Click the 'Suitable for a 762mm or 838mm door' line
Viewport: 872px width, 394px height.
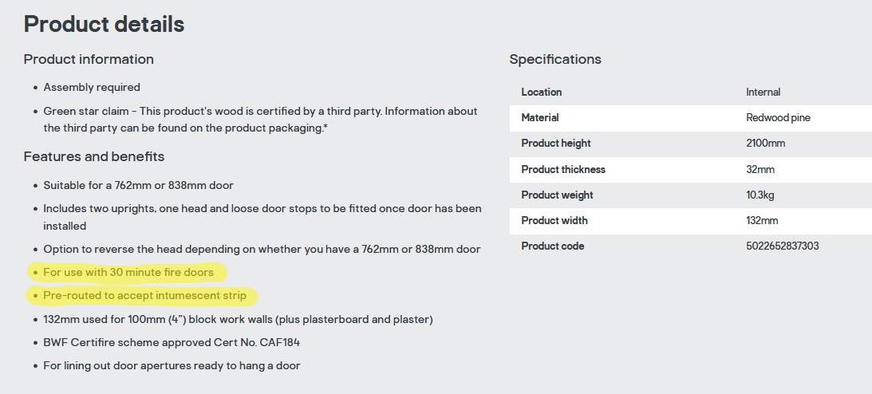138,185
